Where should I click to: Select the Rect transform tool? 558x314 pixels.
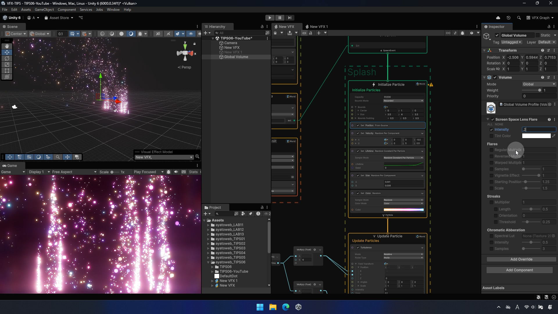[7, 71]
